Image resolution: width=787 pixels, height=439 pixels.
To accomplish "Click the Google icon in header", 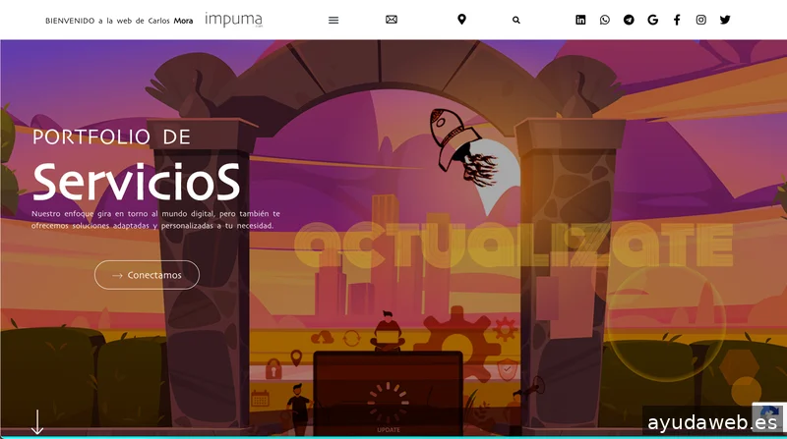I will click(x=653, y=20).
